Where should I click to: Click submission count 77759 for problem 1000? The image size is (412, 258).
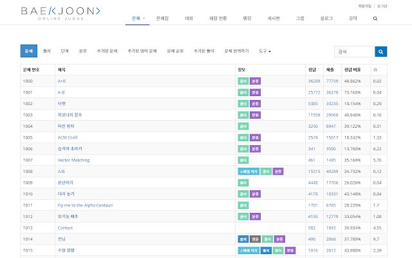point(332,81)
